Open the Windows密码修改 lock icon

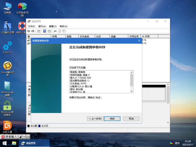pos(7,108)
